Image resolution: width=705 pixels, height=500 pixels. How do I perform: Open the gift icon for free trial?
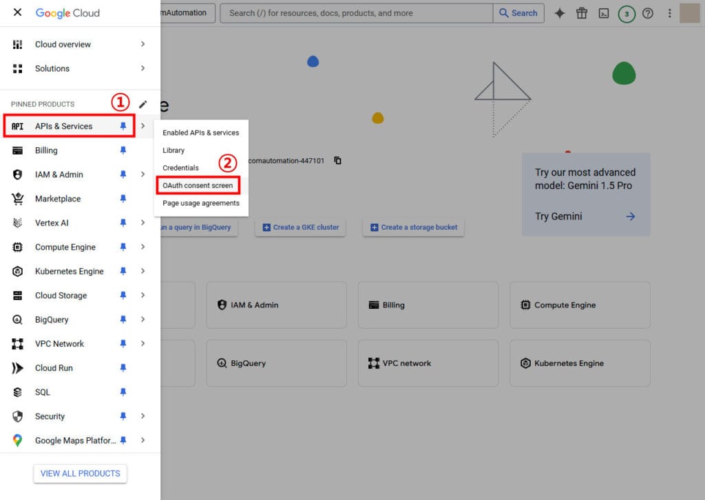[582, 13]
